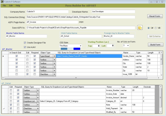Toggle Edit checkbox for Note row
Image resolution: width=166 pixels, height=116 pixels.
tap(11, 105)
